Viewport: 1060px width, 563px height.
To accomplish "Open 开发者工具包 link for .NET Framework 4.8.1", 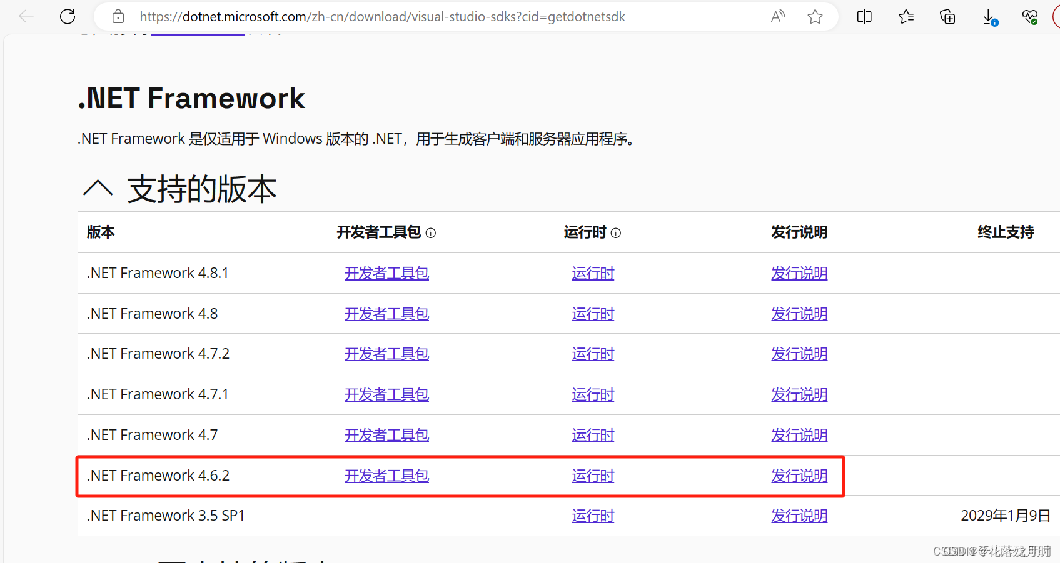I will (386, 273).
